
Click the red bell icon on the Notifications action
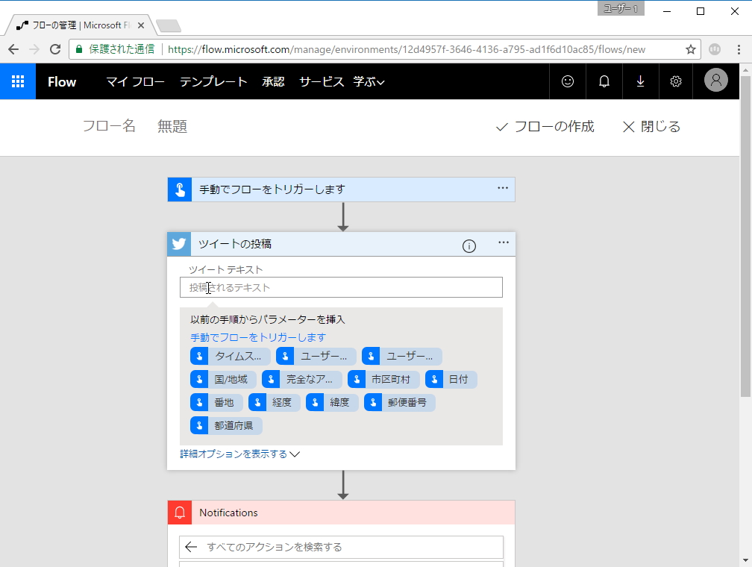pyautogui.click(x=179, y=513)
